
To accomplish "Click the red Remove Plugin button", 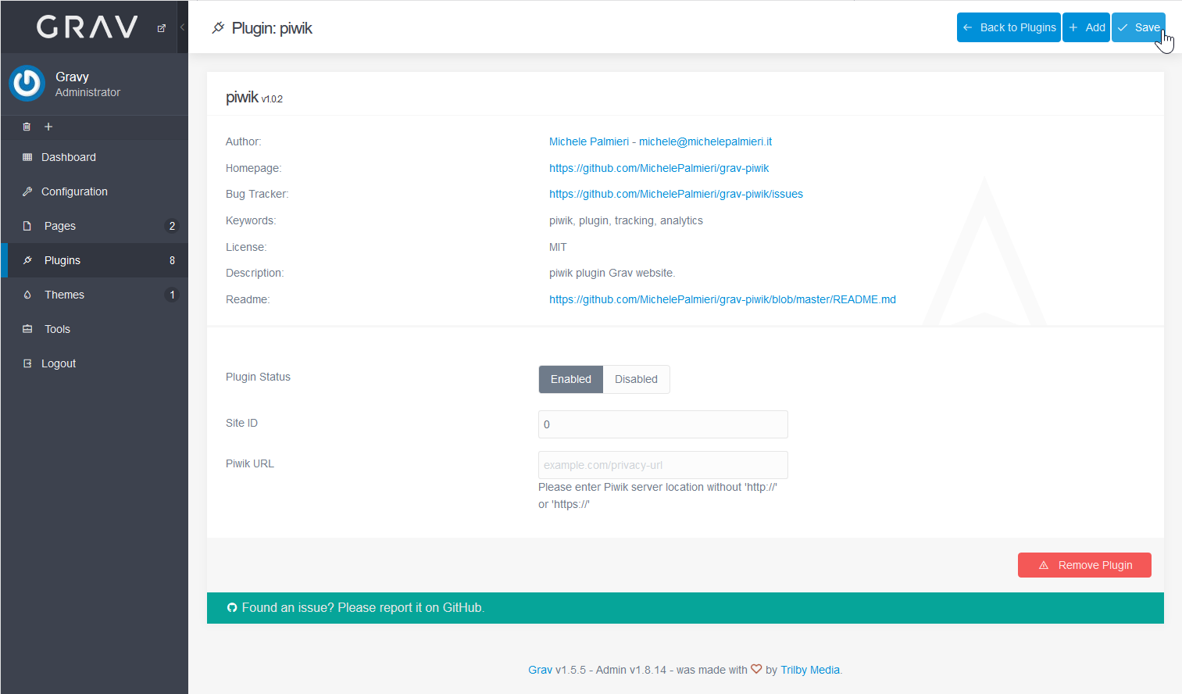I will coord(1084,565).
